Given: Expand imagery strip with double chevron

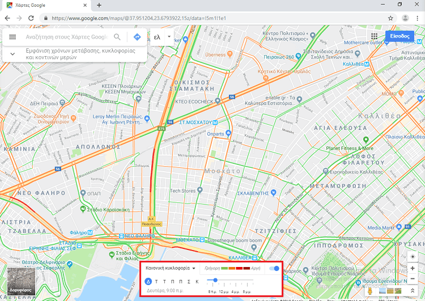Looking at the screenshot, I should (413, 291).
